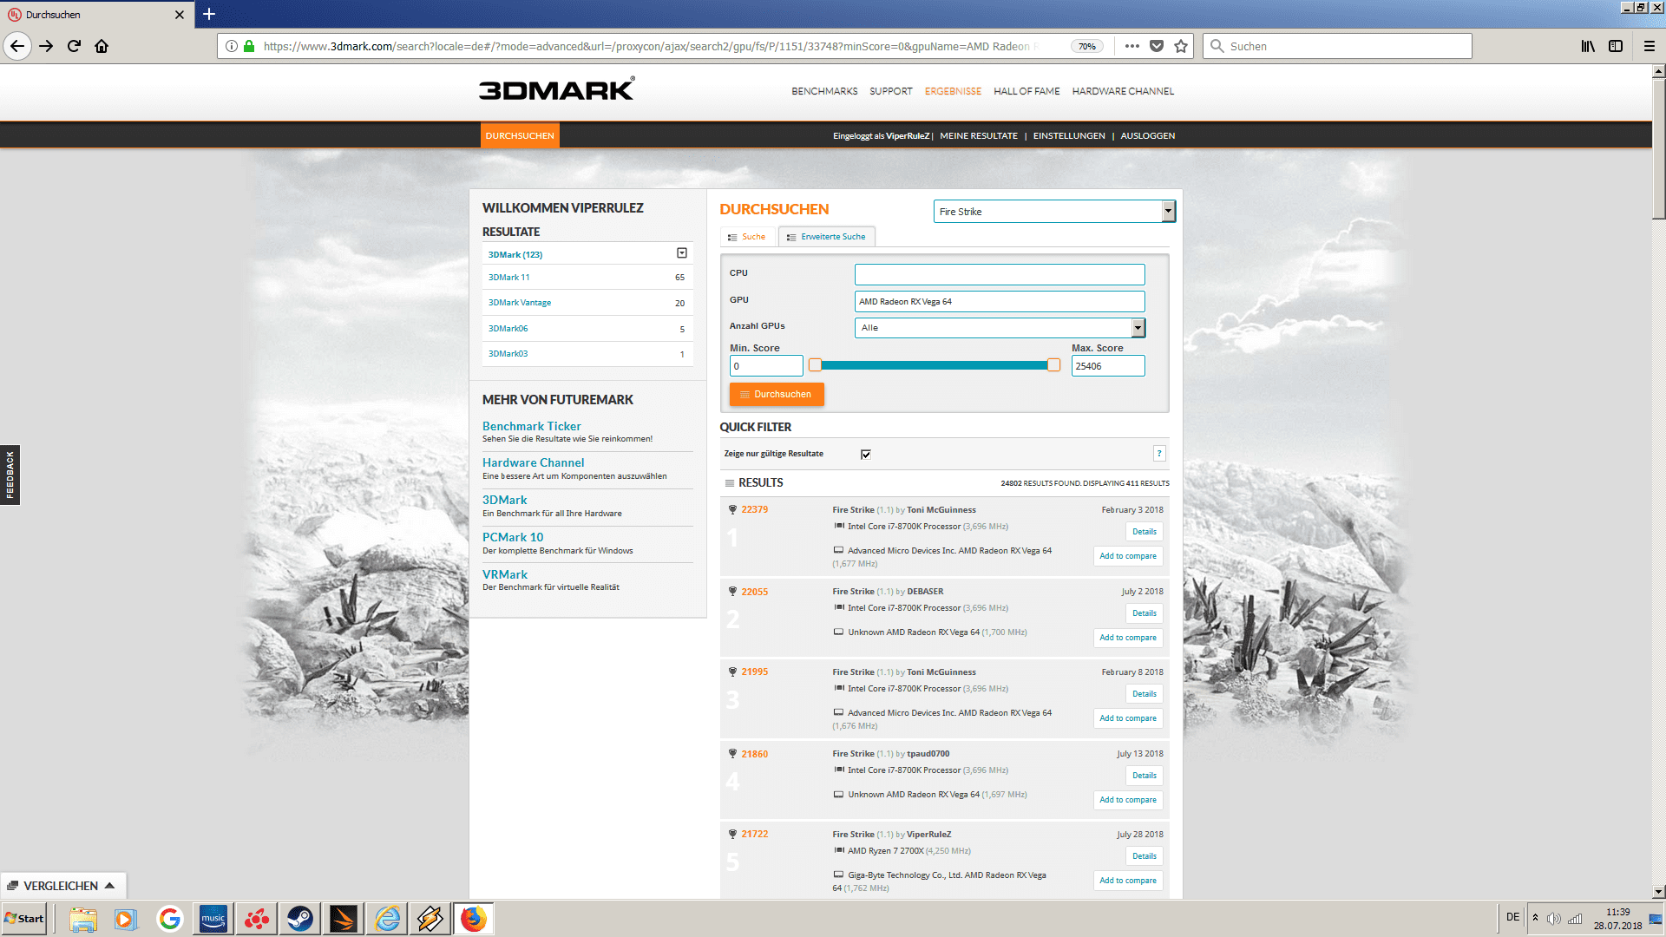Open the ERGEBNISSE menu
Image resolution: width=1666 pixels, height=937 pixels.
click(x=953, y=91)
